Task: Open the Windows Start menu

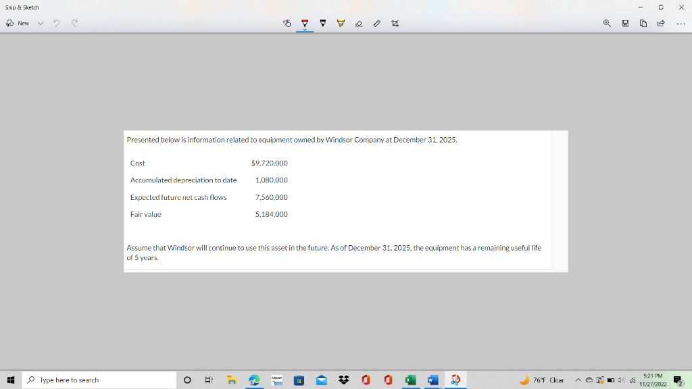Action: point(11,380)
